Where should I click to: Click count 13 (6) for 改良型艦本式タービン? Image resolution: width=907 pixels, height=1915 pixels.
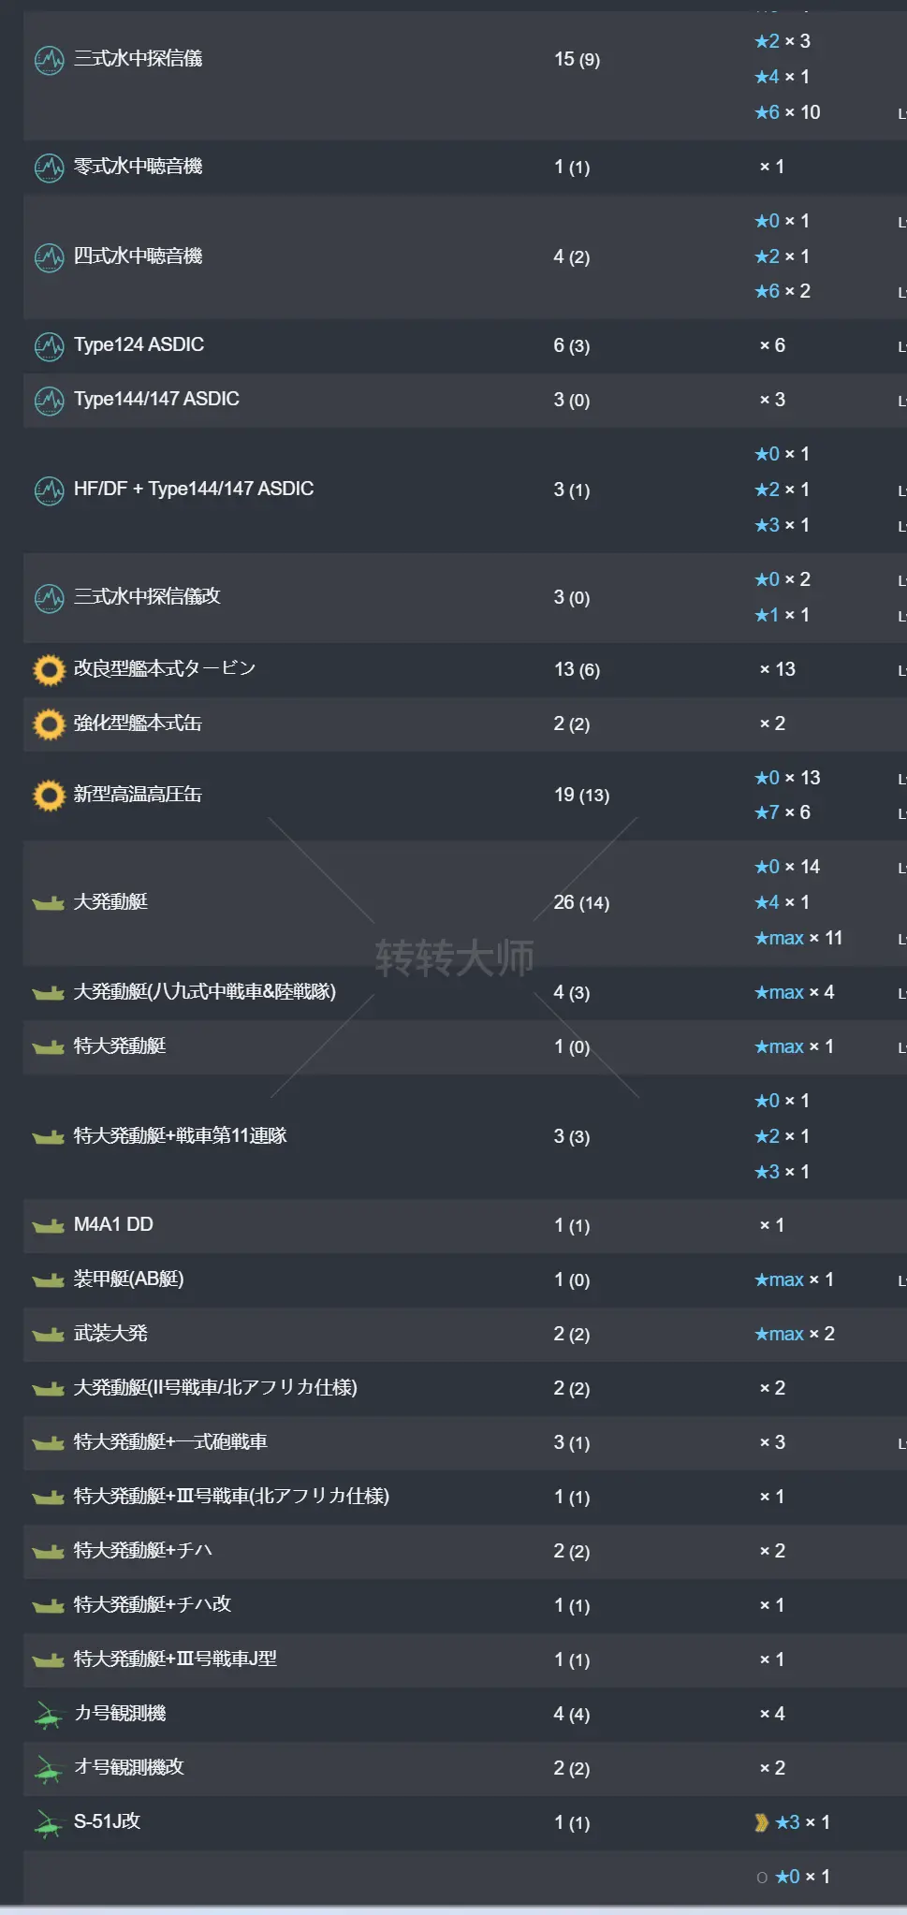pos(577,669)
